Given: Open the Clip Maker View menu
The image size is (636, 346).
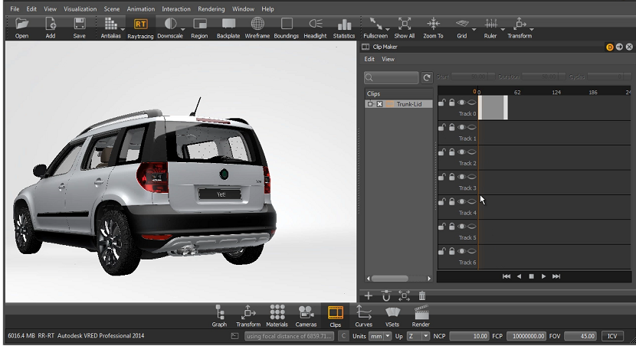Looking at the screenshot, I should 388,59.
